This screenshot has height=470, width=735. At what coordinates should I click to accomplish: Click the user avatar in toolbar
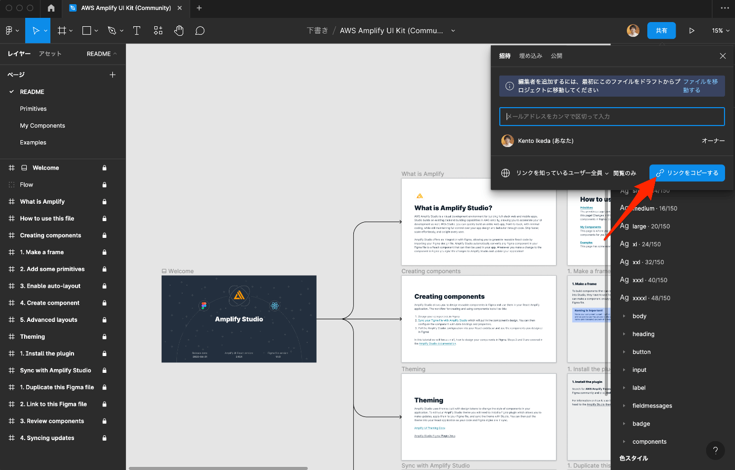coord(633,30)
